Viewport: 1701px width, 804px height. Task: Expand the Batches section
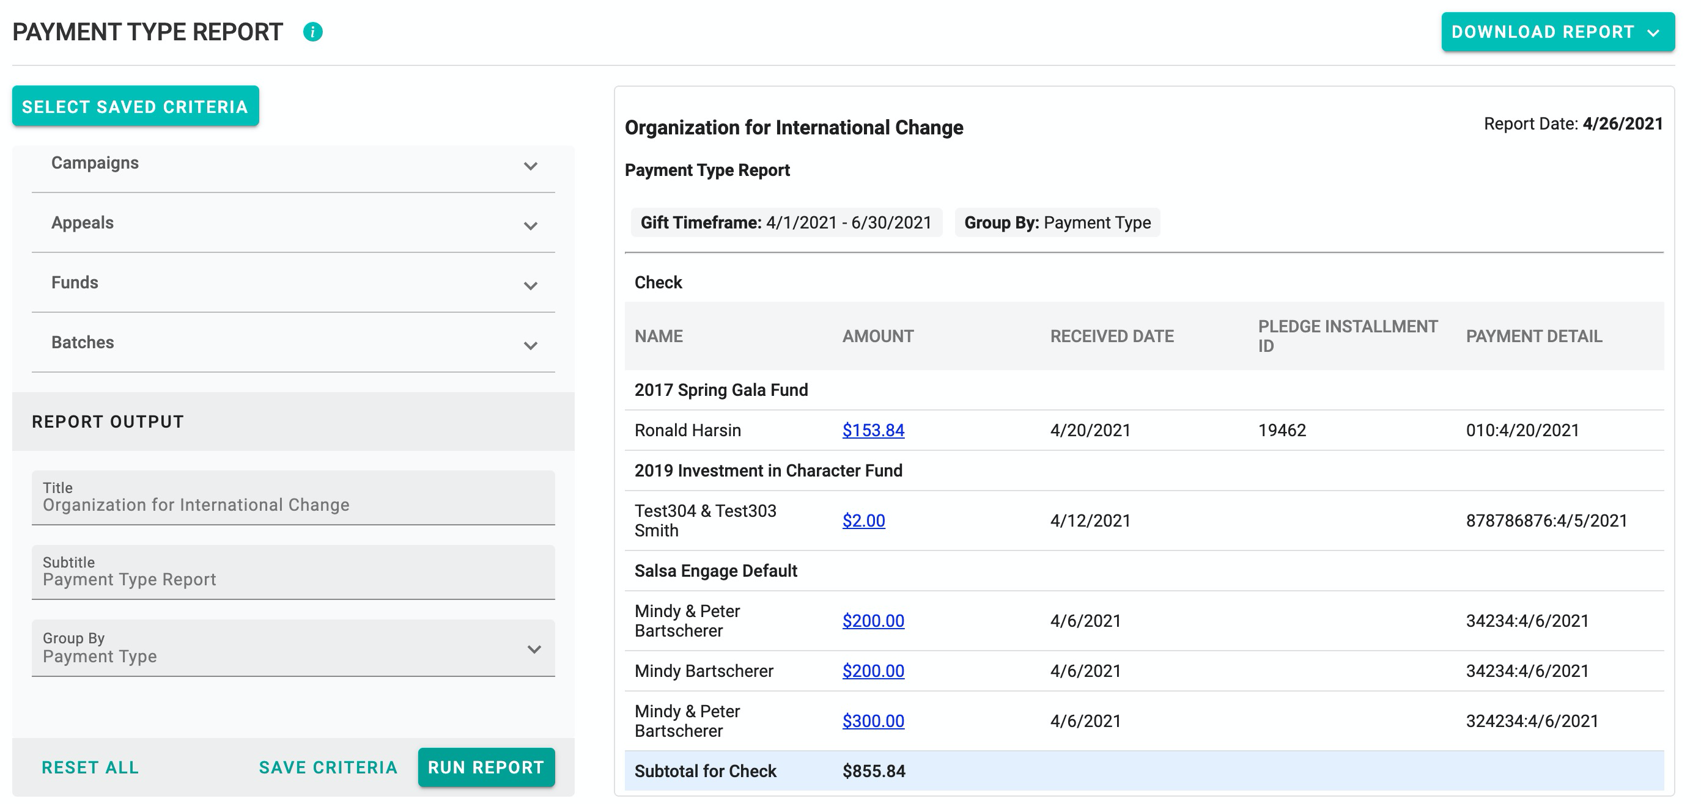(x=293, y=343)
